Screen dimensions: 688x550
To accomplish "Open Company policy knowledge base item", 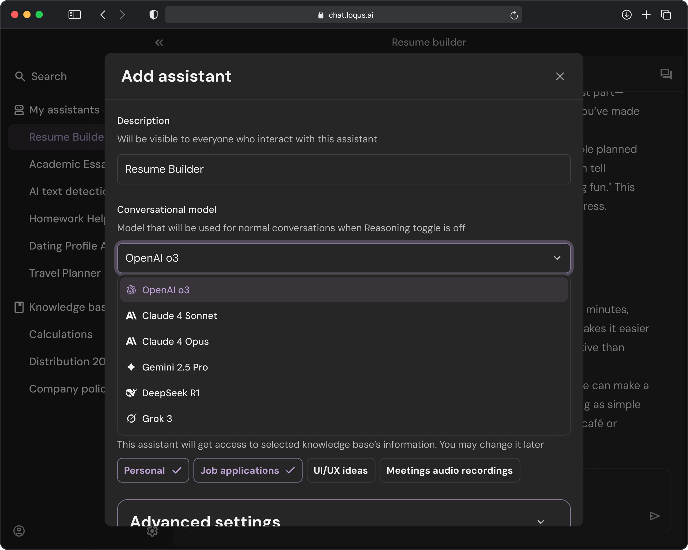I will 67,388.
